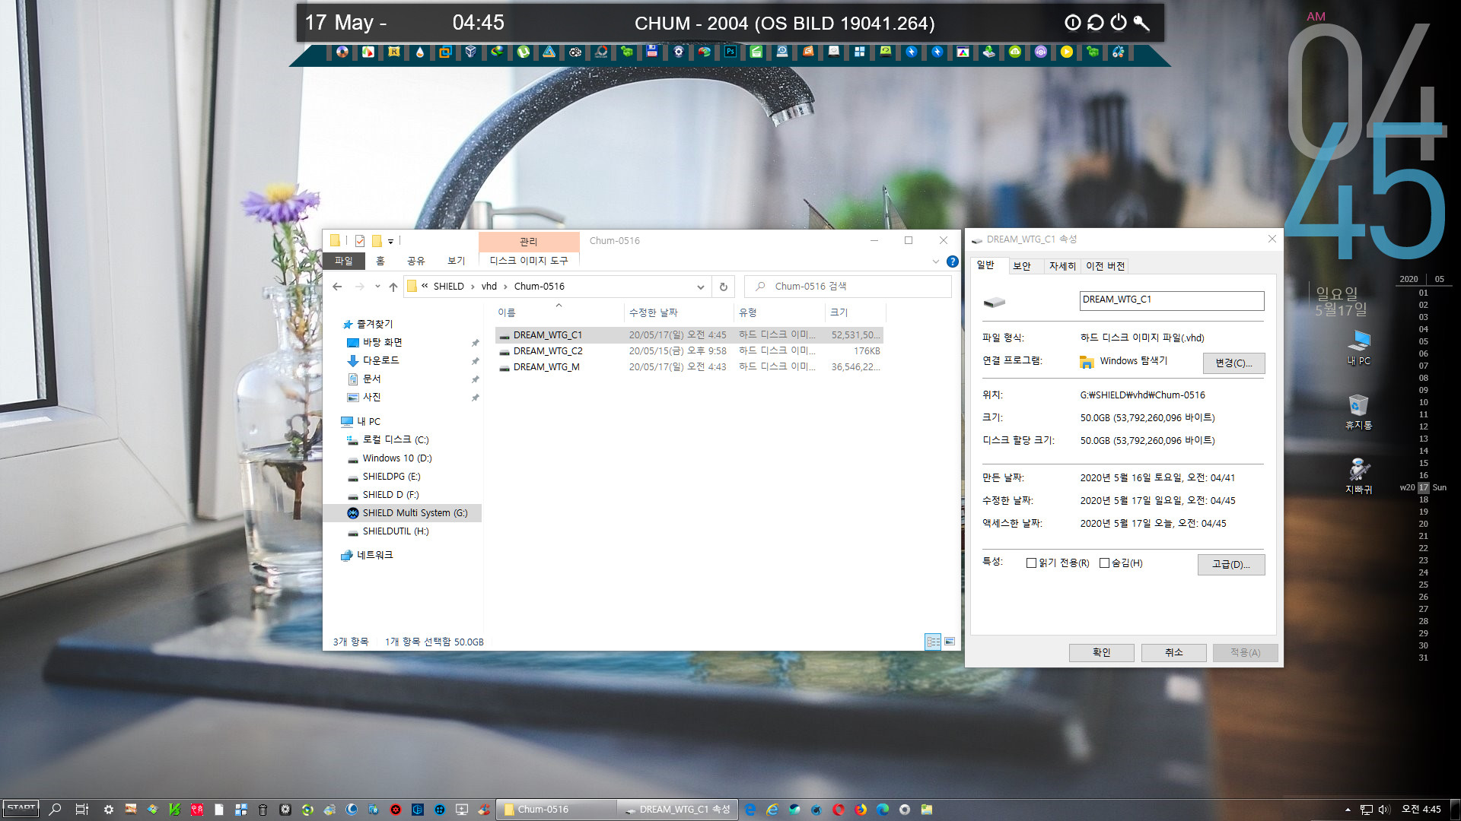Open Windows 10 (D:) in navigation pane
Image resolution: width=1461 pixels, height=821 pixels.
[396, 458]
